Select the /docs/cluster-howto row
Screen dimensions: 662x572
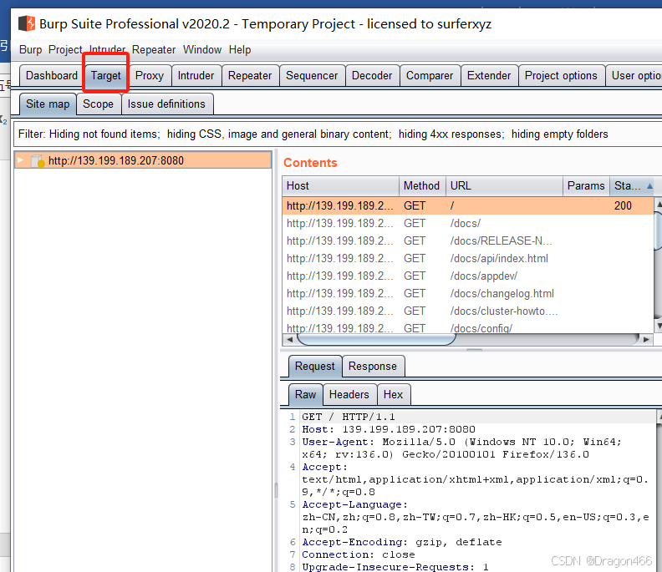point(468,311)
